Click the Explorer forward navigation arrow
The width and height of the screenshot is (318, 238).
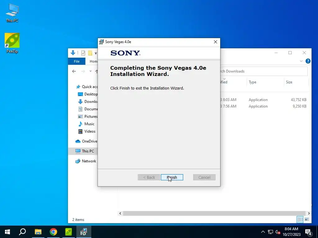coord(83,71)
